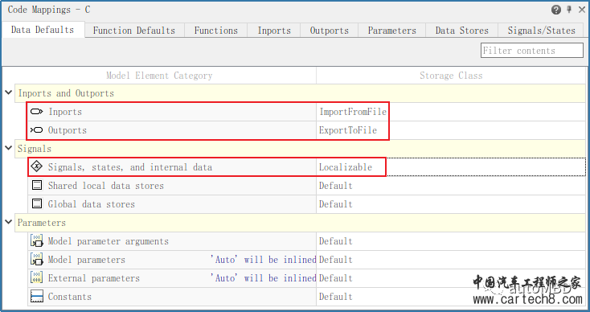Select Signals, states, and internal data

(129, 167)
